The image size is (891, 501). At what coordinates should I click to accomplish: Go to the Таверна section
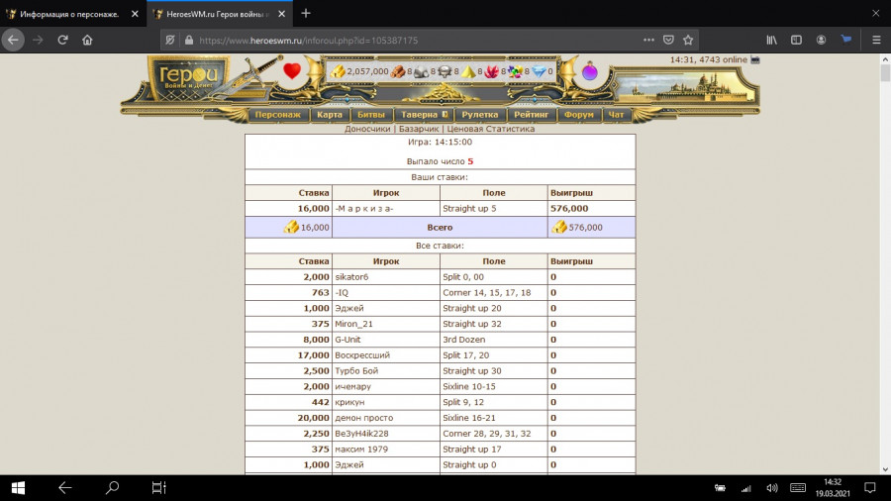(x=424, y=115)
